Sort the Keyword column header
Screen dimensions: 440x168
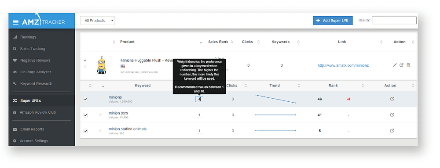tap(143, 86)
